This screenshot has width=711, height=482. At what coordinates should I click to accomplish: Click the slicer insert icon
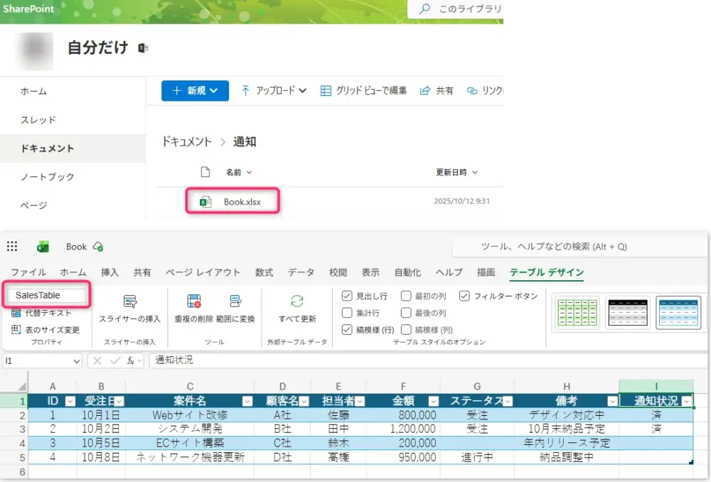(129, 301)
